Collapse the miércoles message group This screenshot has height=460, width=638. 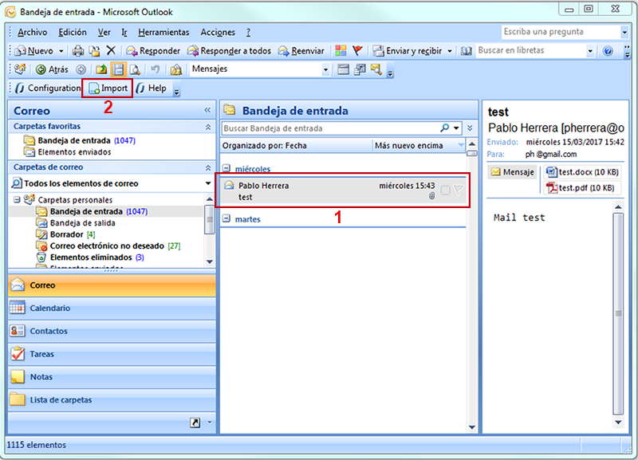[226, 168]
